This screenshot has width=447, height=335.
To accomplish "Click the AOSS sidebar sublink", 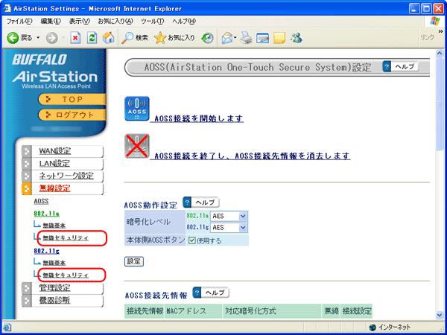I will pyautogui.click(x=41, y=202).
